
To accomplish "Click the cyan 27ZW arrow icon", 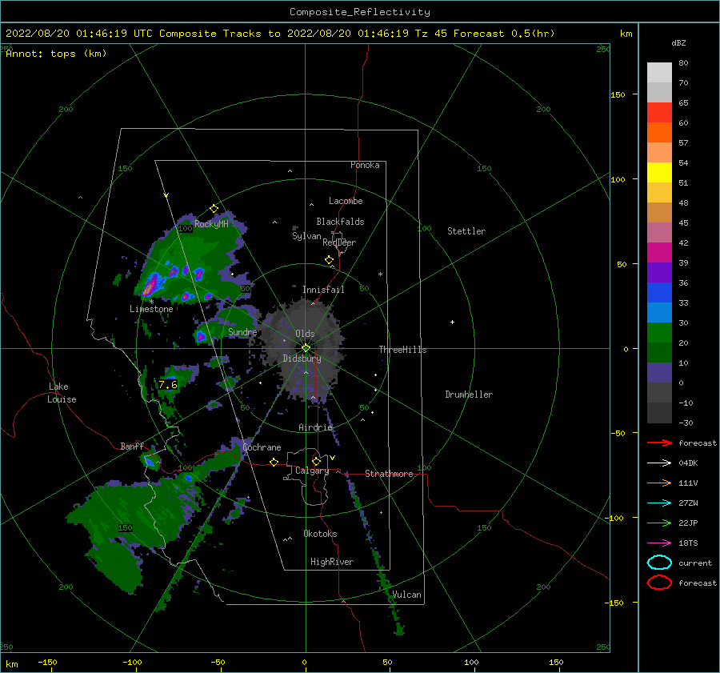I will pyautogui.click(x=659, y=503).
